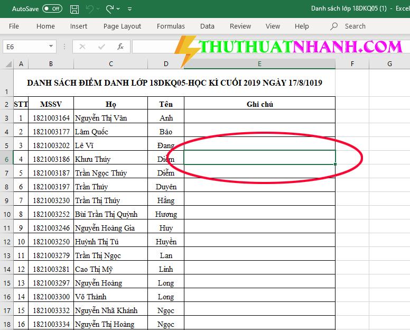Click the title cell 'DANH SÁCH ĐIỂM DANH'
This screenshot has width=410, height=330.
pyautogui.click(x=174, y=83)
